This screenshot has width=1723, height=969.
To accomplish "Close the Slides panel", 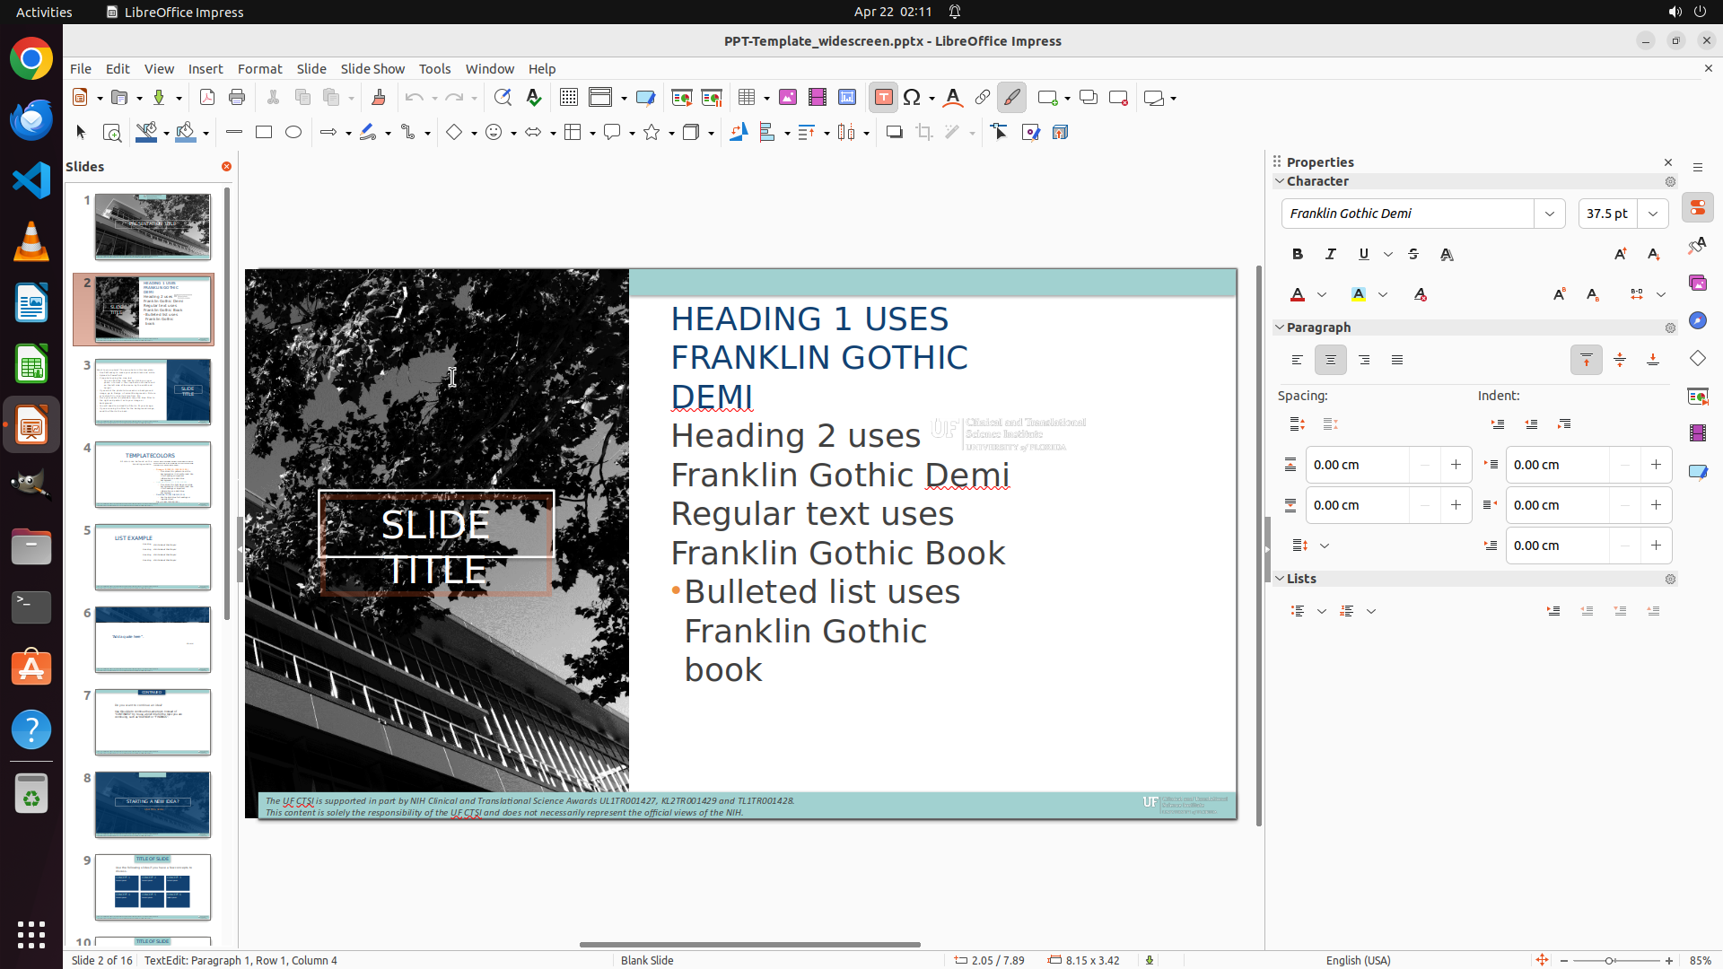I will point(226,167).
